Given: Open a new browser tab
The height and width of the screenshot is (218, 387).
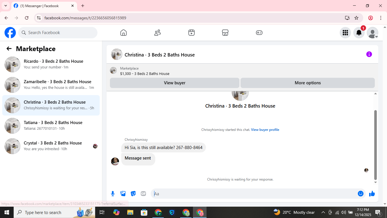Looking at the screenshot, I should [x=83, y=6].
